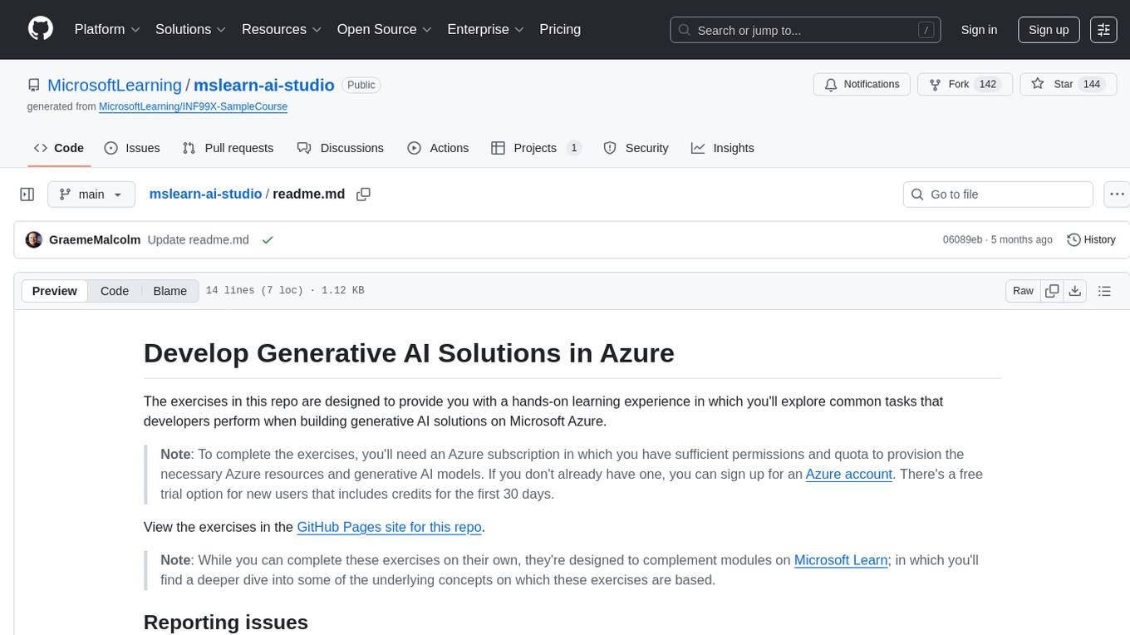This screenshot has height=635, width=1130.
Task: View the commit History
Action: [1091, 239]
